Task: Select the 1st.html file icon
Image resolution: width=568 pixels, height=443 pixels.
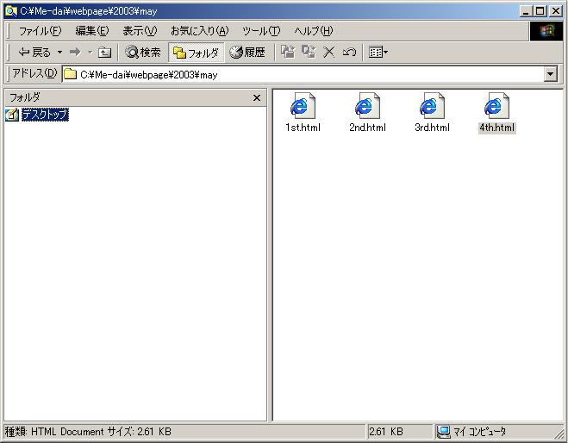Action: tap(303, 105)
